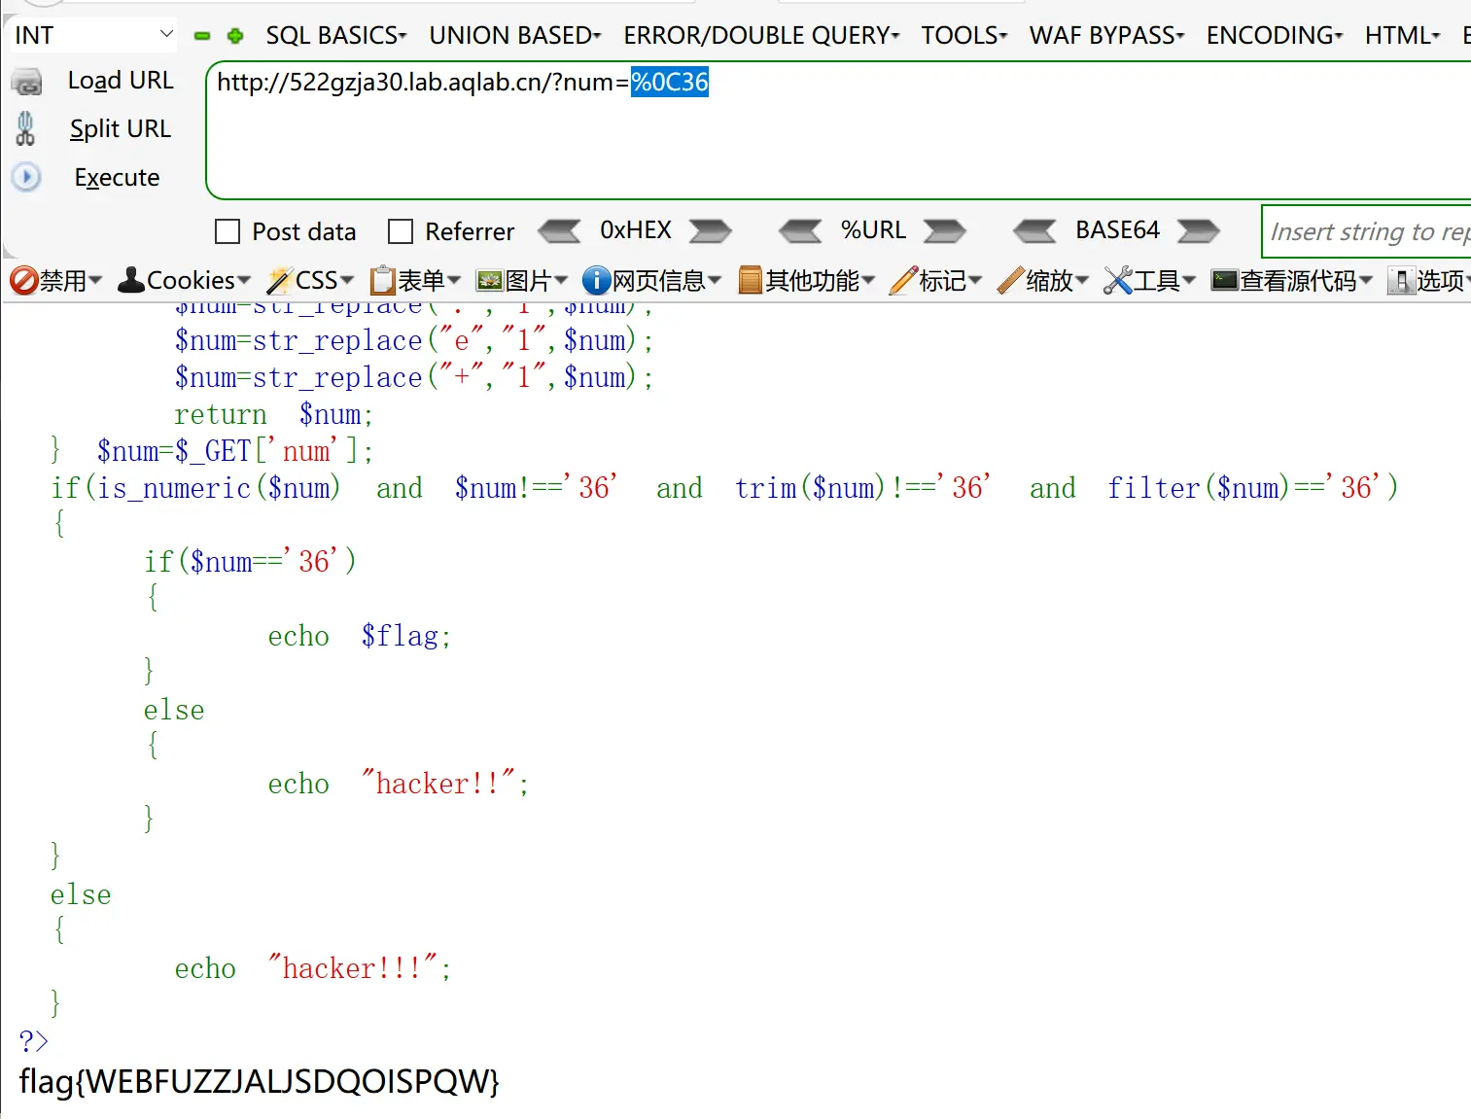Image resolution: width=1471 pixels, height=1119 pixels.
Task: Toggle the Referrer checkbox
Action: [x=401, y=231]
